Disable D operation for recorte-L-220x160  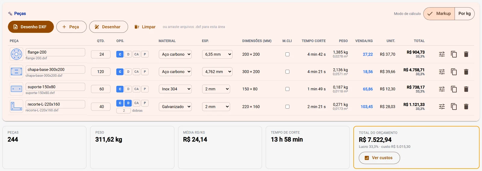(128, 103)
